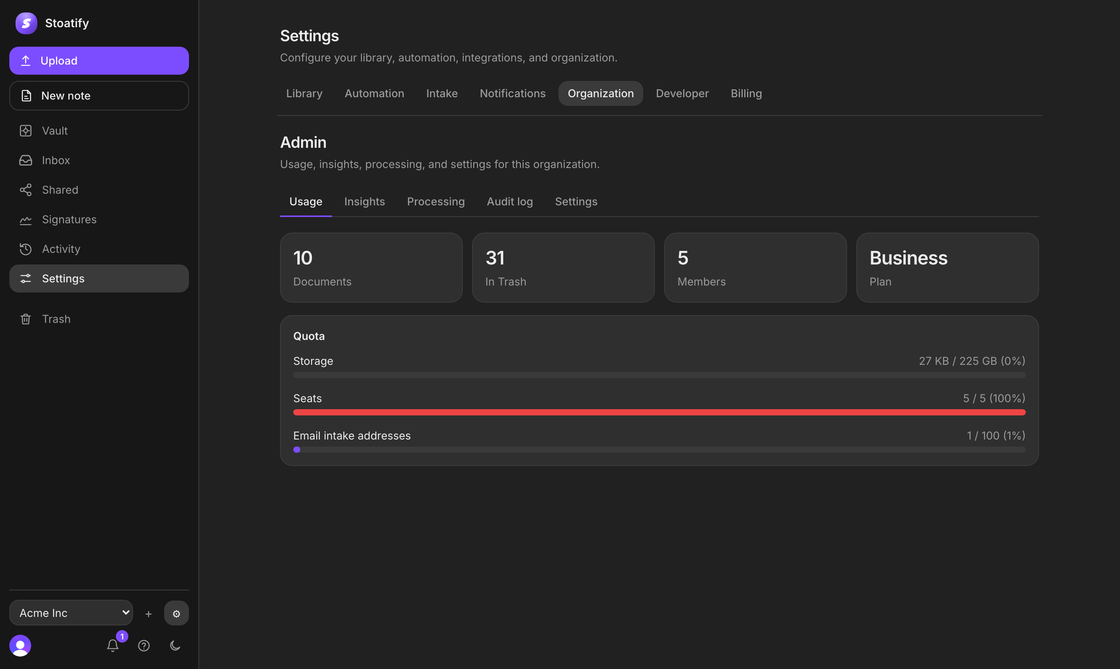Image resolution: width=1120 pixels, height=669 pixels.
Task: Select the Organization tab
Action: pyautogui.click(x=600, y=93)
